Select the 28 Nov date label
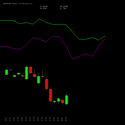This screenshot has width=125, height=125. 50,119
